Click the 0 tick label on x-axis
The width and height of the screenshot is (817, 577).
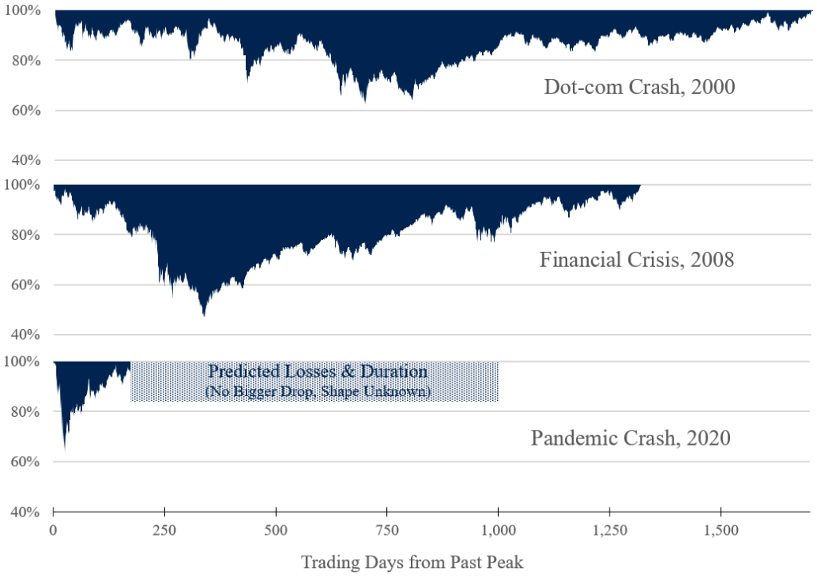point(53,528)
